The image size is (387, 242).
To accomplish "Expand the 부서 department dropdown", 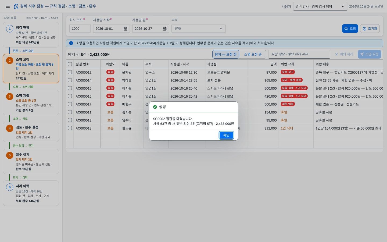I will 198,29.
